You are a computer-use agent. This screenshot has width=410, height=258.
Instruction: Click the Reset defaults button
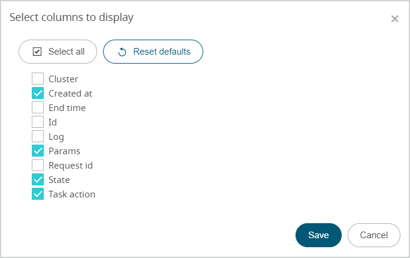(153, 52)
